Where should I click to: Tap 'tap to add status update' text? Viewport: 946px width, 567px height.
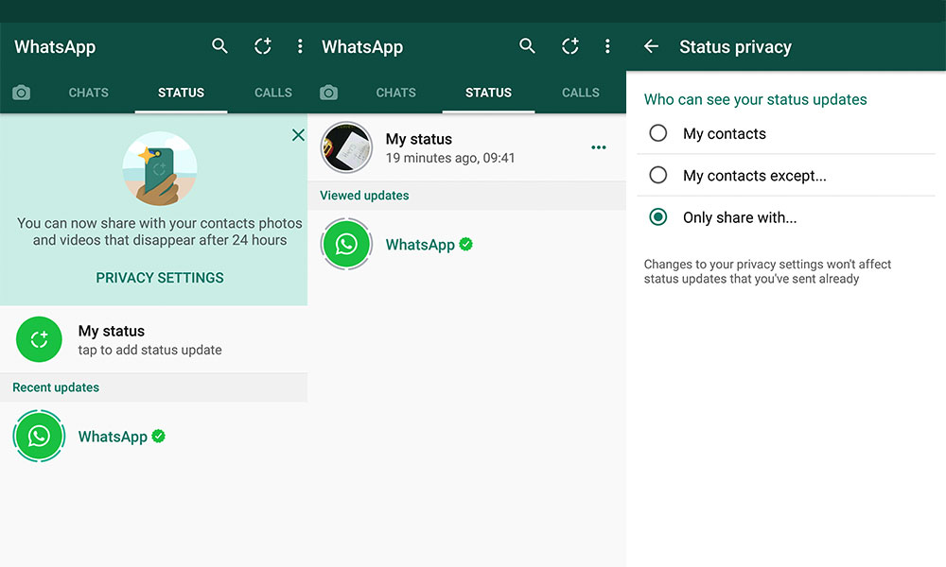(149, 350)
